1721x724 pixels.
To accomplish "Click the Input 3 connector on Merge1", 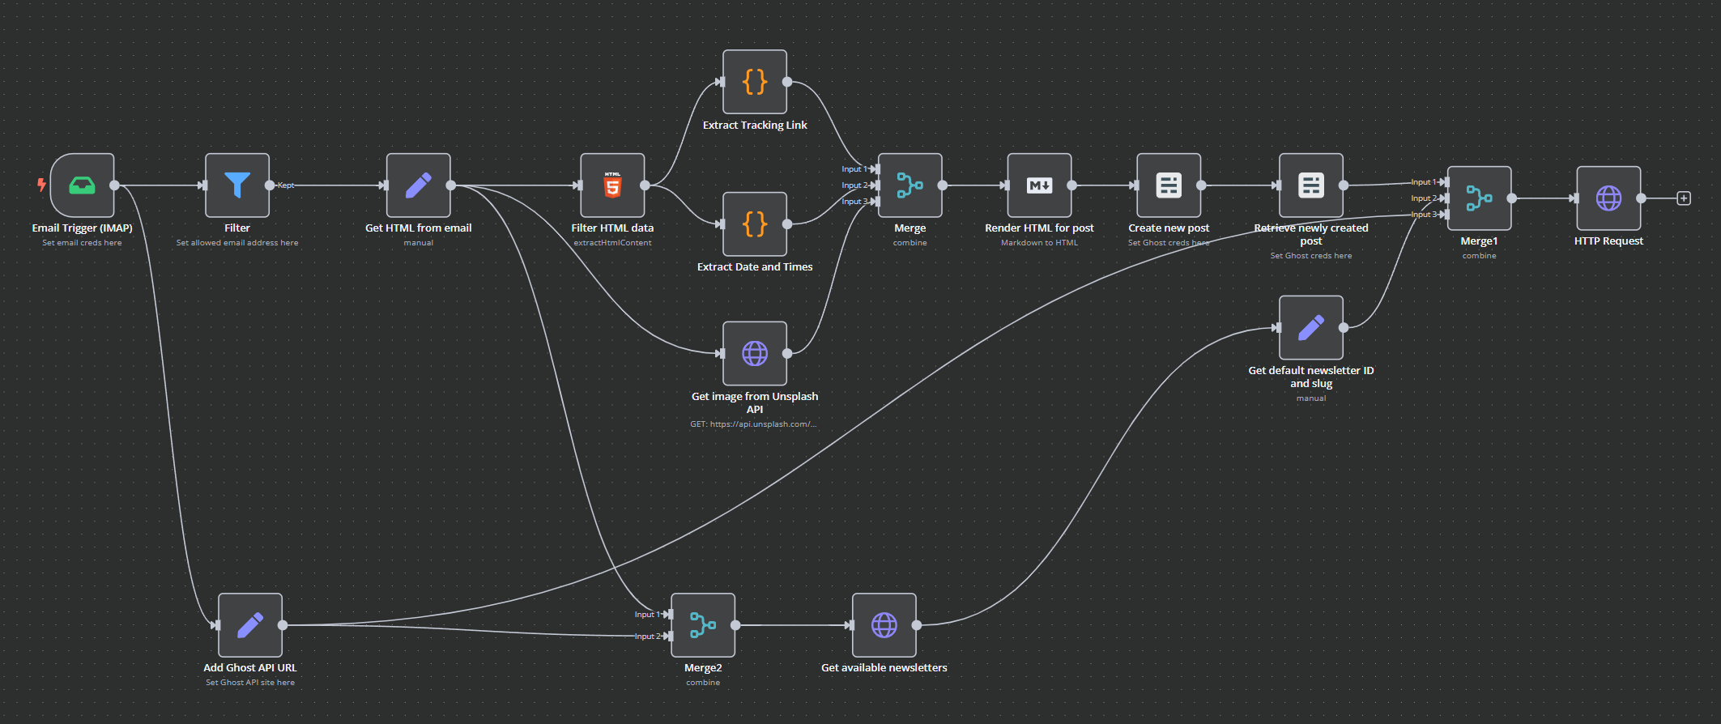I will pyautogui.click(x=1443, y=215).
